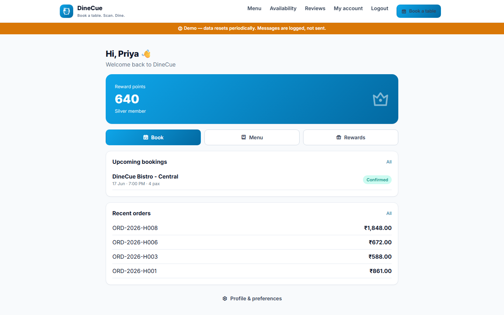Image resolution: width=504 pixels, height=315 pixels.
Task: Click the gear icon beside Profile & preferences
Action: click(x=225, y=299)
